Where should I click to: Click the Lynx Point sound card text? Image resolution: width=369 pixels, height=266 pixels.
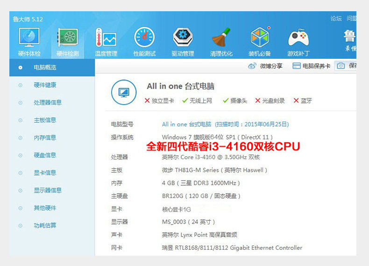click(199, 235)
